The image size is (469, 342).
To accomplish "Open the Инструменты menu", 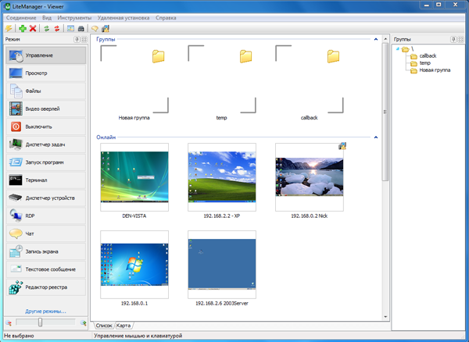I will point(74,18).
